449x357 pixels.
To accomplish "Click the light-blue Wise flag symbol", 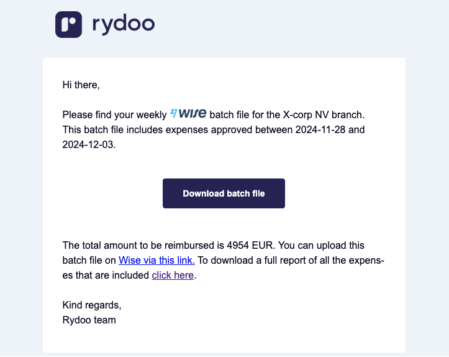I will [x=173, y=113].
